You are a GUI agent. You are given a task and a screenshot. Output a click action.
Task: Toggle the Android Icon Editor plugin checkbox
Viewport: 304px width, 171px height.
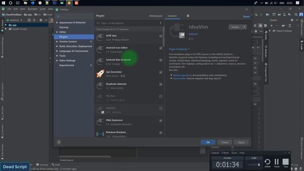(x=161, y=48)
